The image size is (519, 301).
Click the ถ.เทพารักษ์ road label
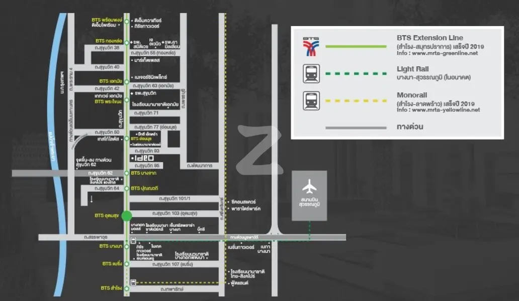(x=172, y=289)
